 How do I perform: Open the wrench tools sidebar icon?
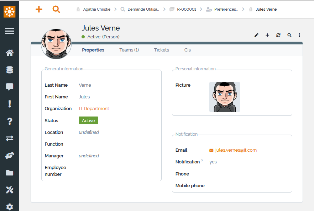click(10, 190)
